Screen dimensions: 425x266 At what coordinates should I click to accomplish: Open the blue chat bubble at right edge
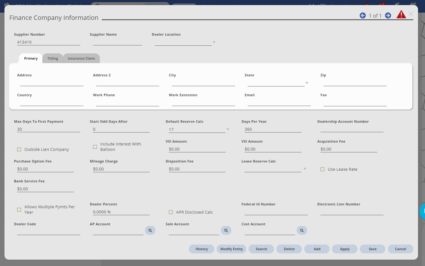422,212
